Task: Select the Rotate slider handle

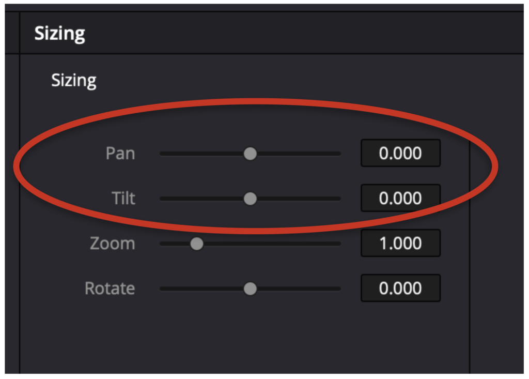Action: pyautogui.click(x=250, y=289)
